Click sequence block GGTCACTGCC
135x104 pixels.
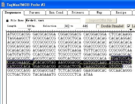coord(70,58)
